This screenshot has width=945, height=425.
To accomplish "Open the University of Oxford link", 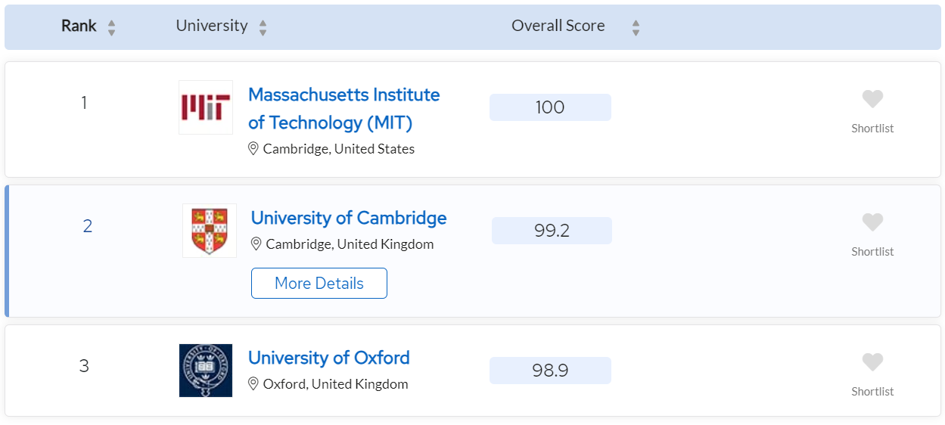I will 329,358.
